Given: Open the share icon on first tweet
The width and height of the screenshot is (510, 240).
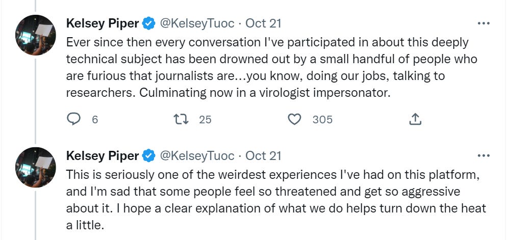Looking at the screenshot, I should [415, 119].
